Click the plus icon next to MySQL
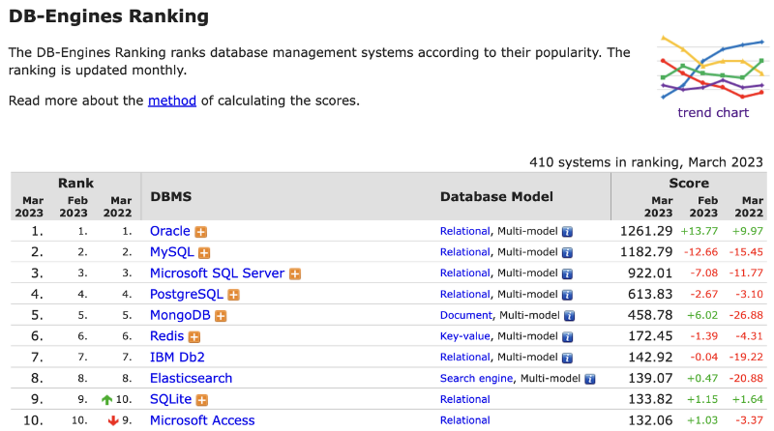Screen dimensions: 774x431 click(x=204, y=253)
